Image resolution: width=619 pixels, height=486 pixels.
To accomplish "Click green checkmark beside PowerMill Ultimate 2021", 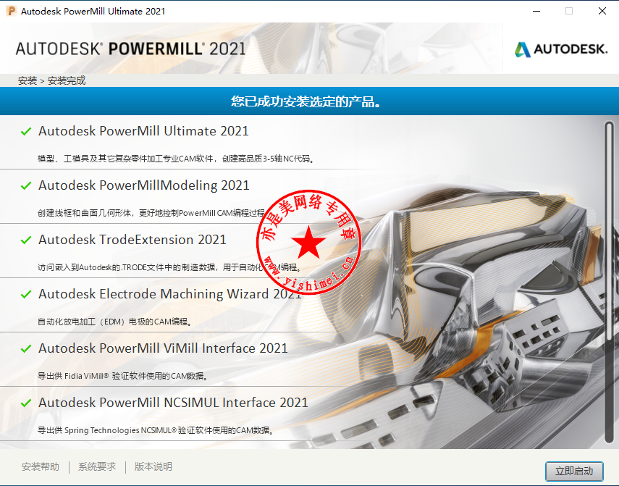I will pyautogui.click(x=26, y=131).
